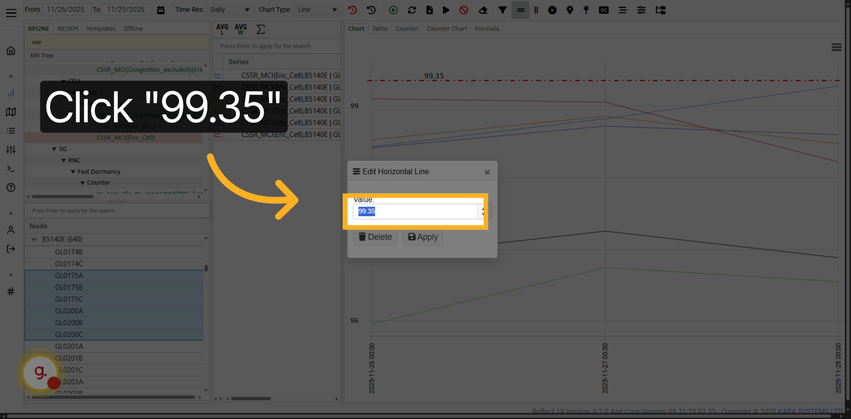
Task: Click the black history clock icon
Action: click(x=371, y=10)
